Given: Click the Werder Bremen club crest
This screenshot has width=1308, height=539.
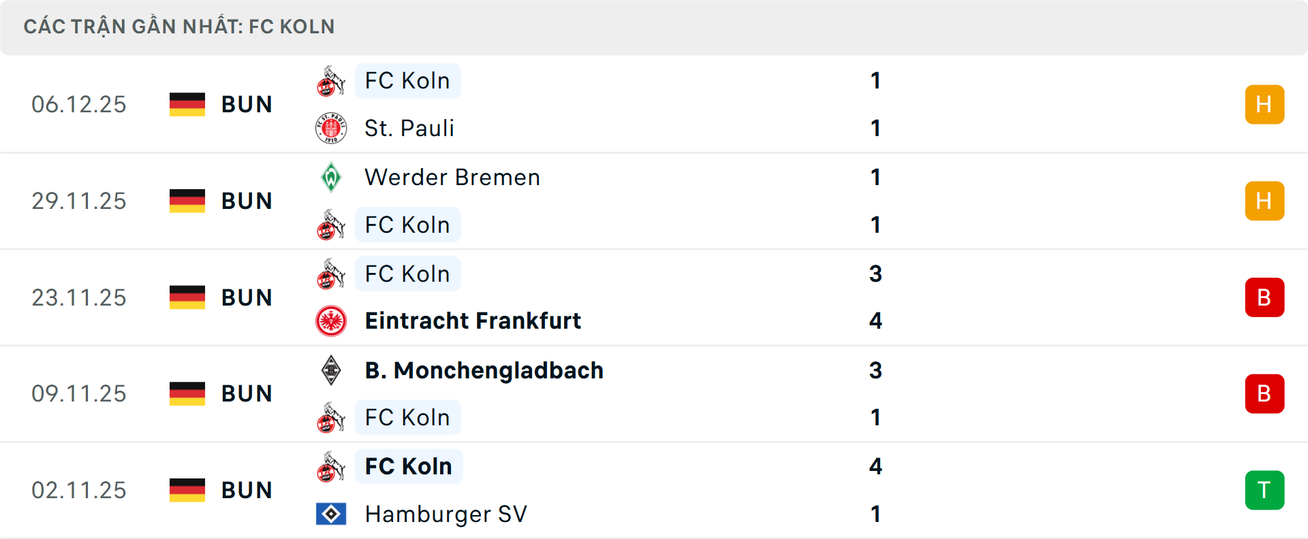Looking at the screenshot, I should 331,177.
